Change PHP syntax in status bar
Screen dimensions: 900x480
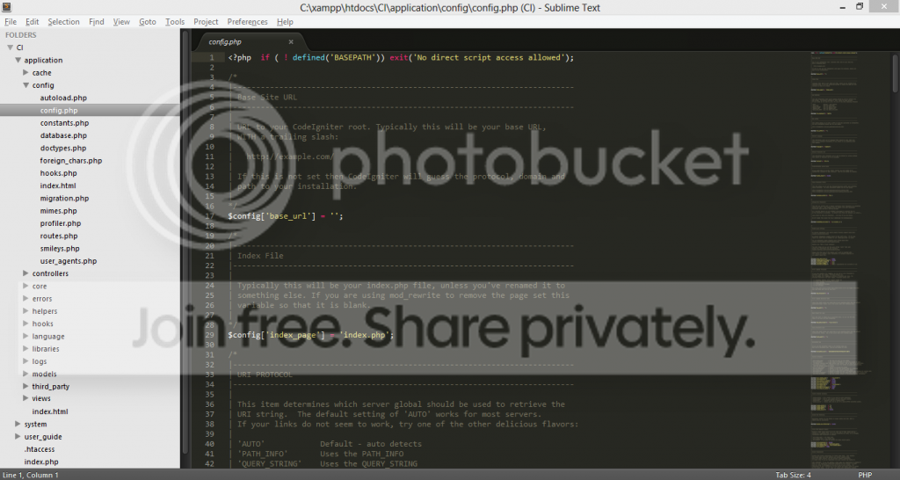coord(865,475)
